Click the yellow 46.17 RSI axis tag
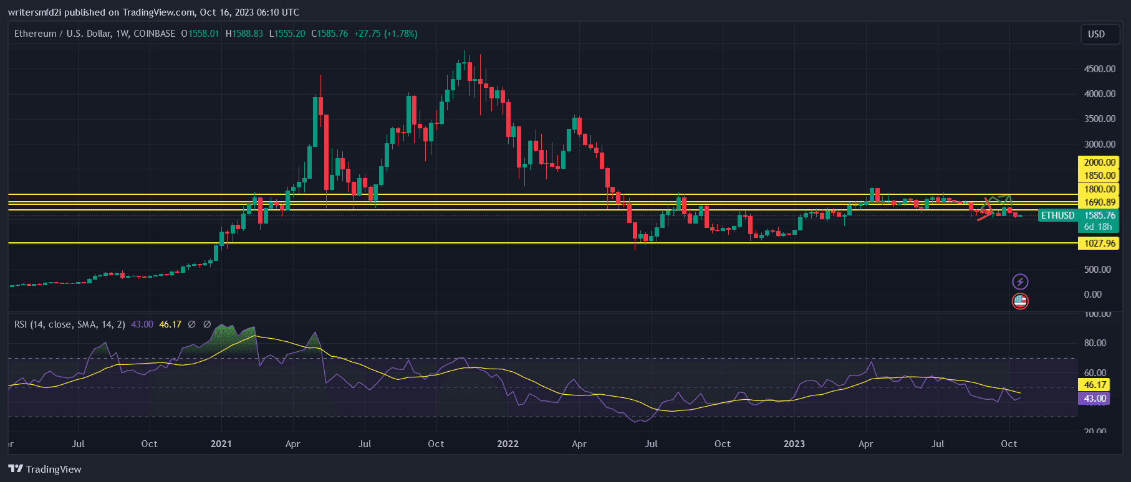The height and width of the screenshot is (482, 1131). pos(1094,385)
